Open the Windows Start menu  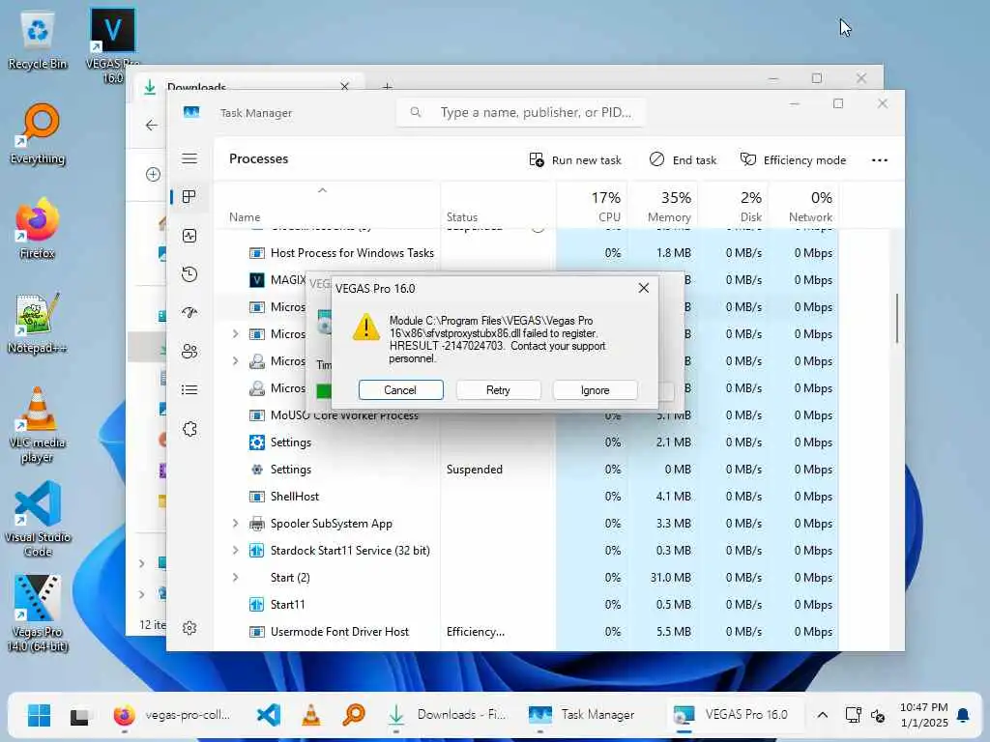(39, 716)
